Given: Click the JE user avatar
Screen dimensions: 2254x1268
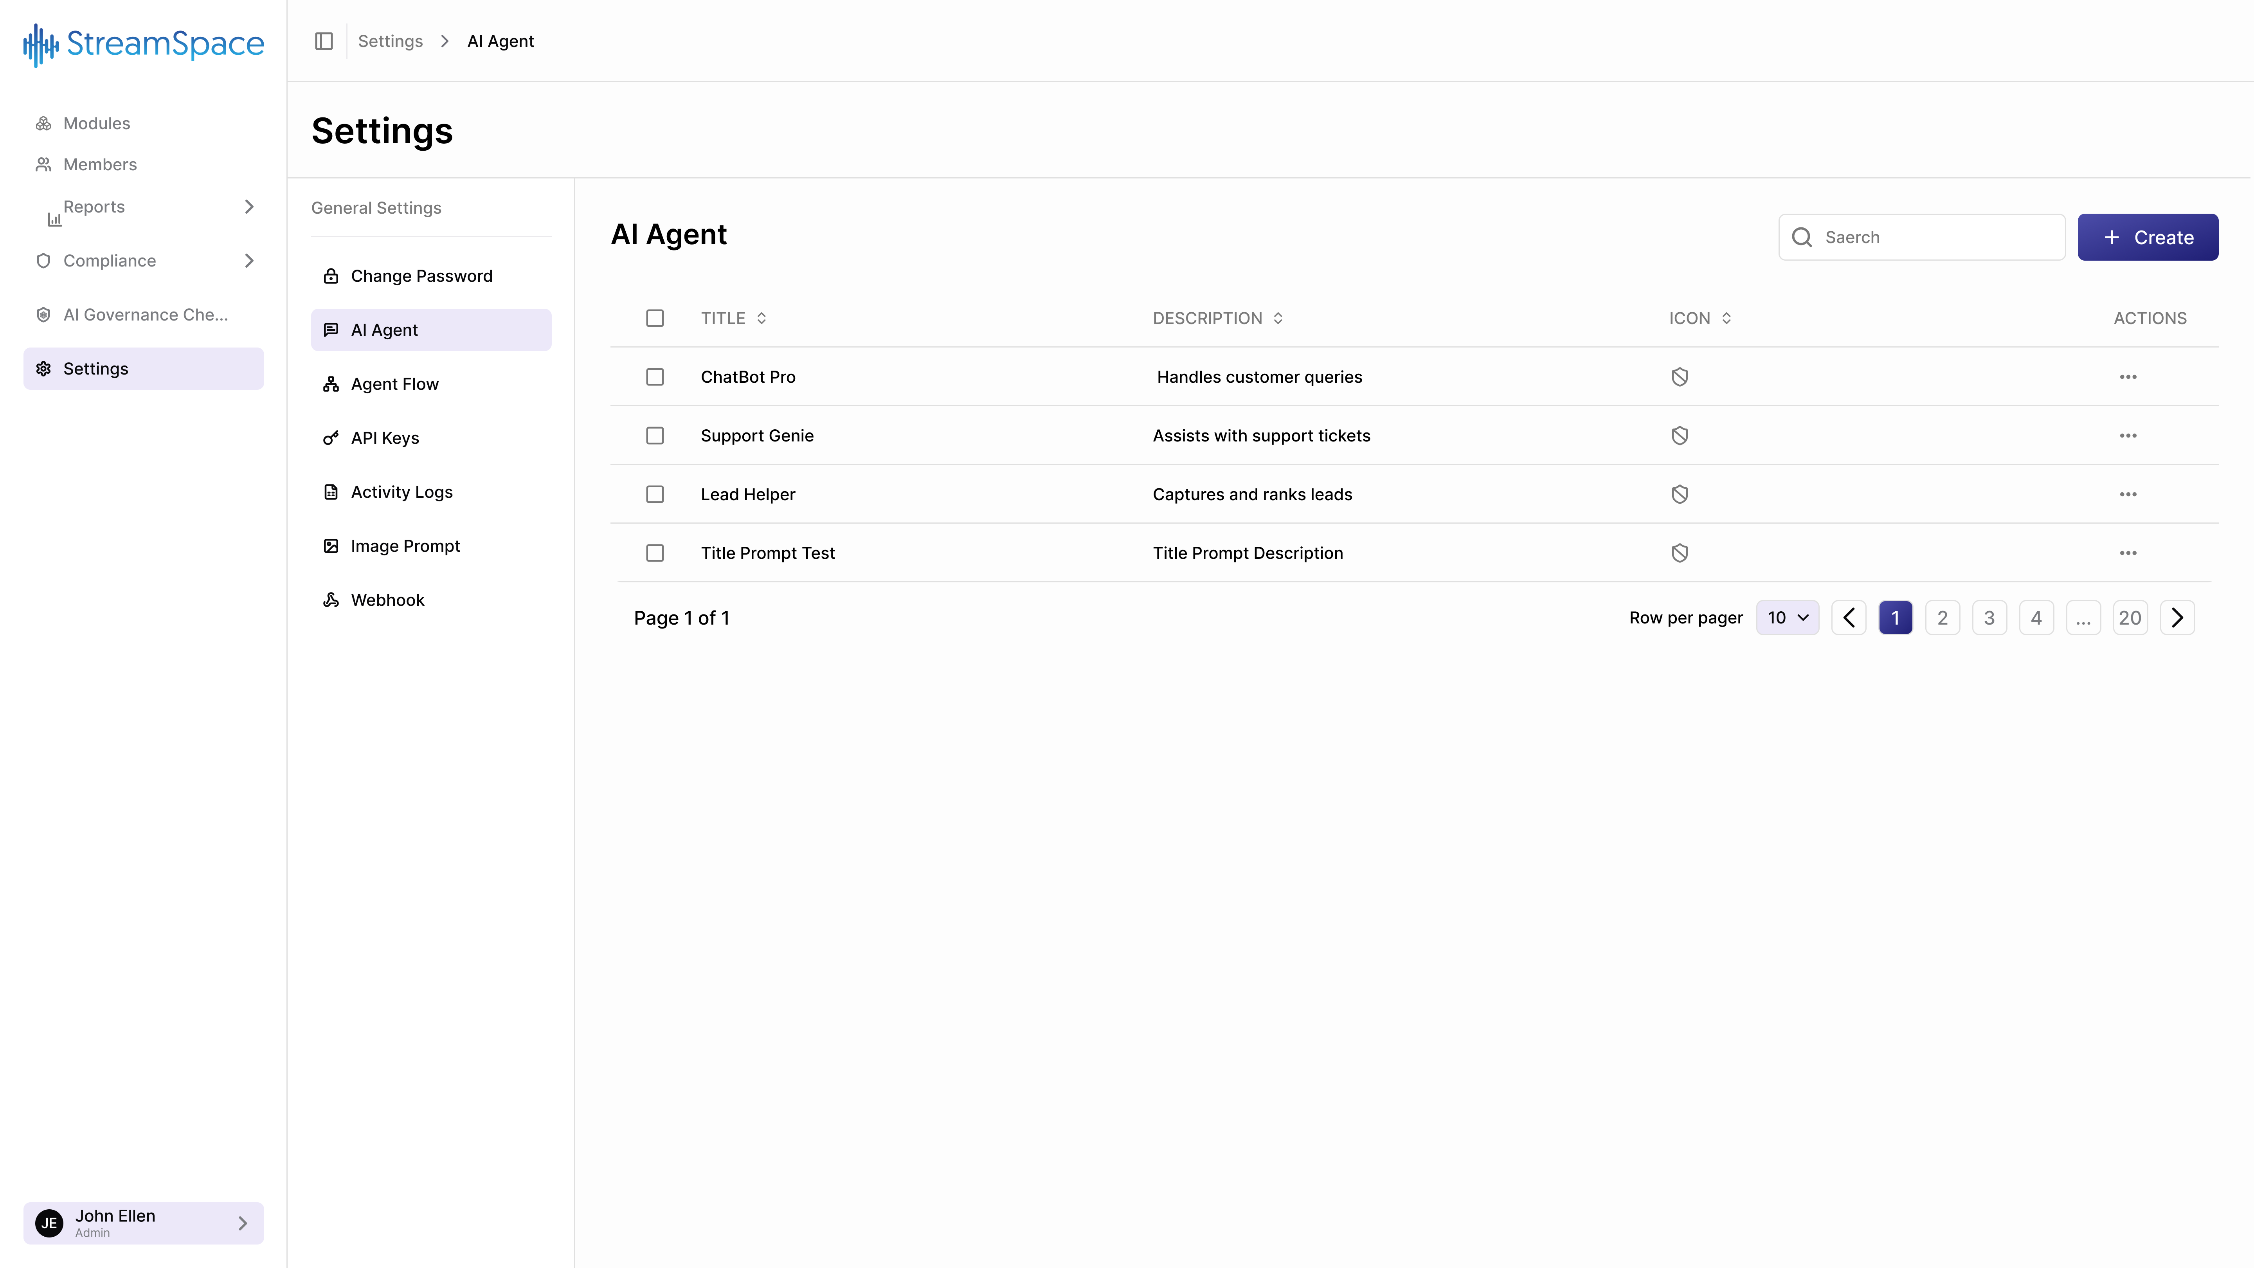Looking at the screenshot, I should click(x=49, y=1223).
